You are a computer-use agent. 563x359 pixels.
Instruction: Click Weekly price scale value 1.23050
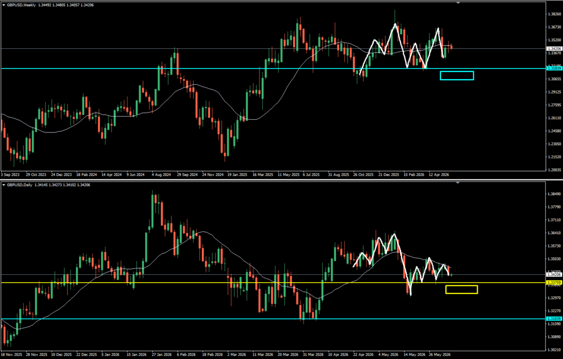click(x=555, y=144)
